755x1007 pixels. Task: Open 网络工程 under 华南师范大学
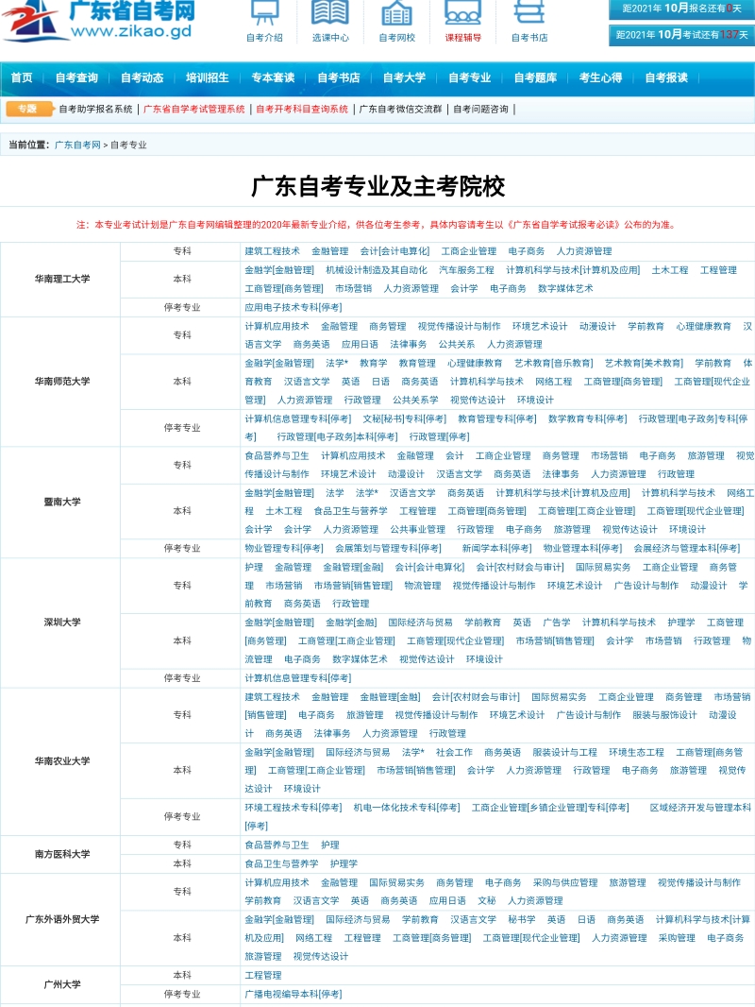553,383
